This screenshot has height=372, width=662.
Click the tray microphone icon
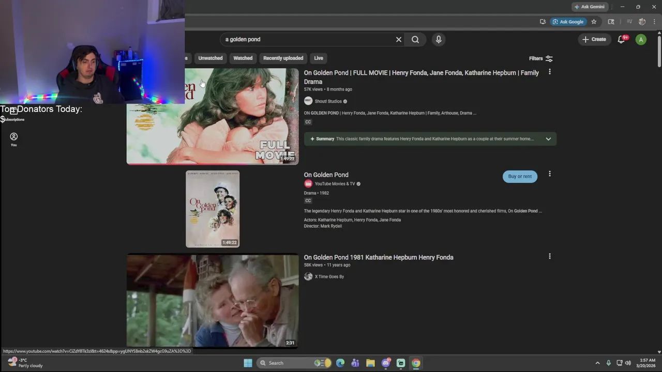[x=609, y=363]
